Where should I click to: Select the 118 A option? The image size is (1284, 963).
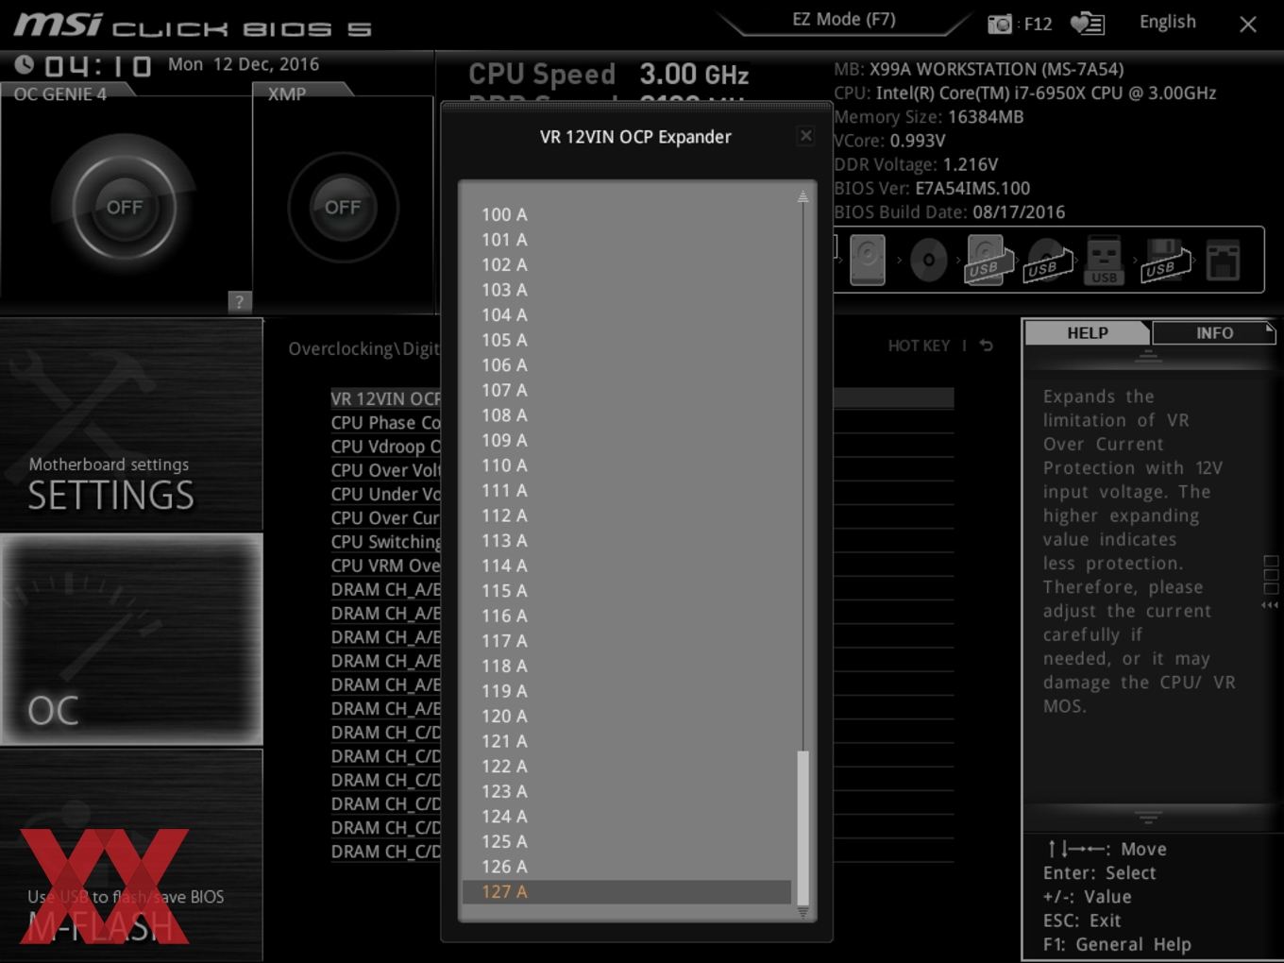pyautogui.click(x=627, y=666)
